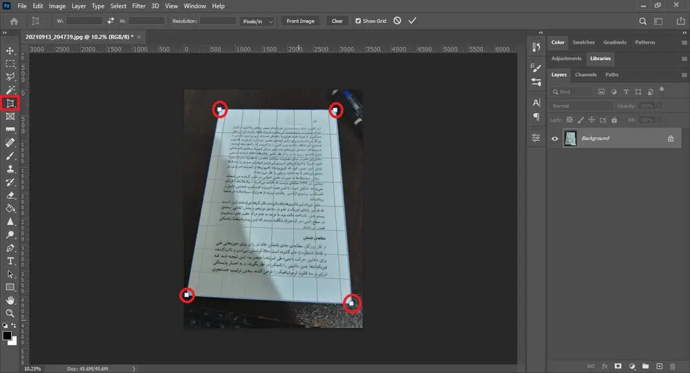Select the History Brush tool
690x373 pixels.
pyautogui.click(x=10, y=182)
